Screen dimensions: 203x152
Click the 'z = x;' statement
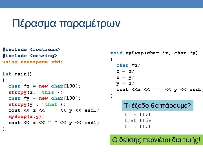click(125, 71)
